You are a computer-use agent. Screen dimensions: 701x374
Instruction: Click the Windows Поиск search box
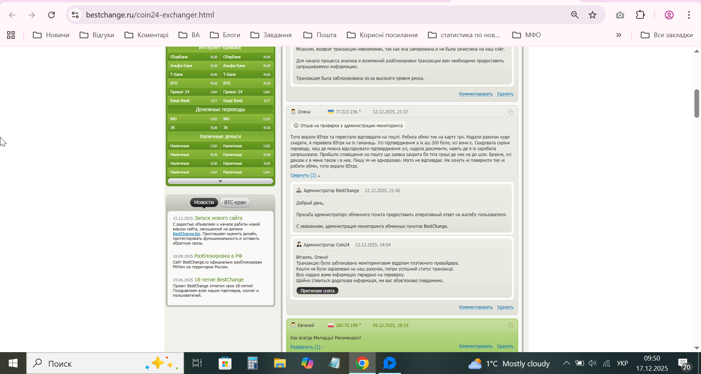pyautogui.click(x=105, y=363)
